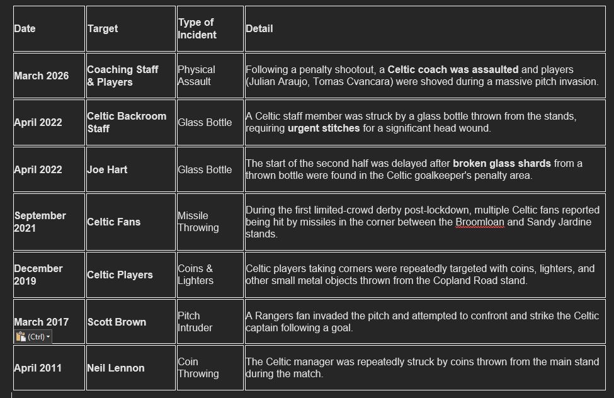Image resolution: width=614 pixels, height=398 pixels.
Task: Select the Missile Throwing incident cell
Action: click(x=210, y=222)
